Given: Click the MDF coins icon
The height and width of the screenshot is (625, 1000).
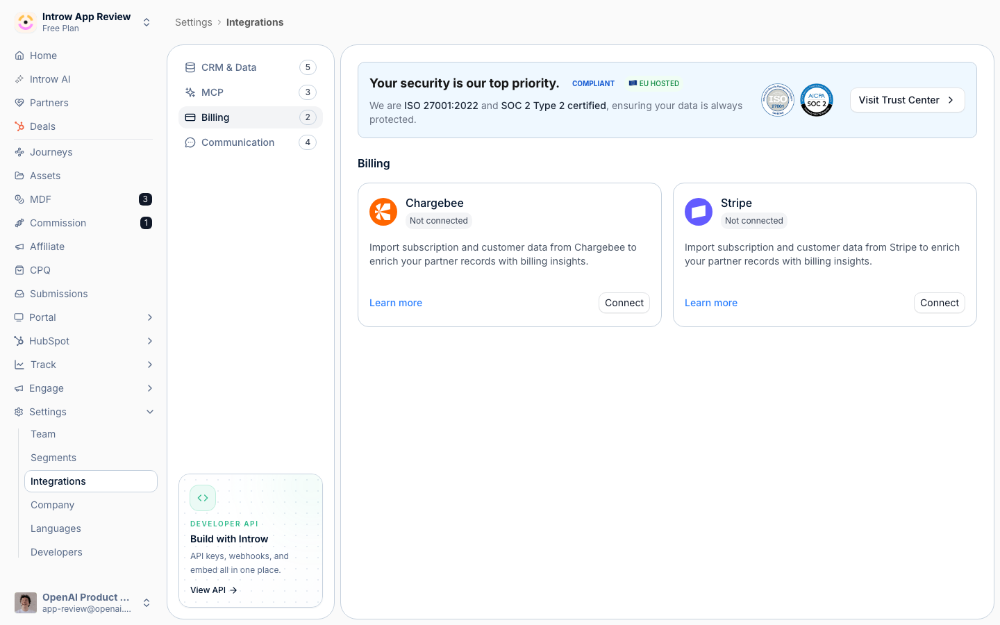Looking at the screenshot, I should (x=19, y=199).
